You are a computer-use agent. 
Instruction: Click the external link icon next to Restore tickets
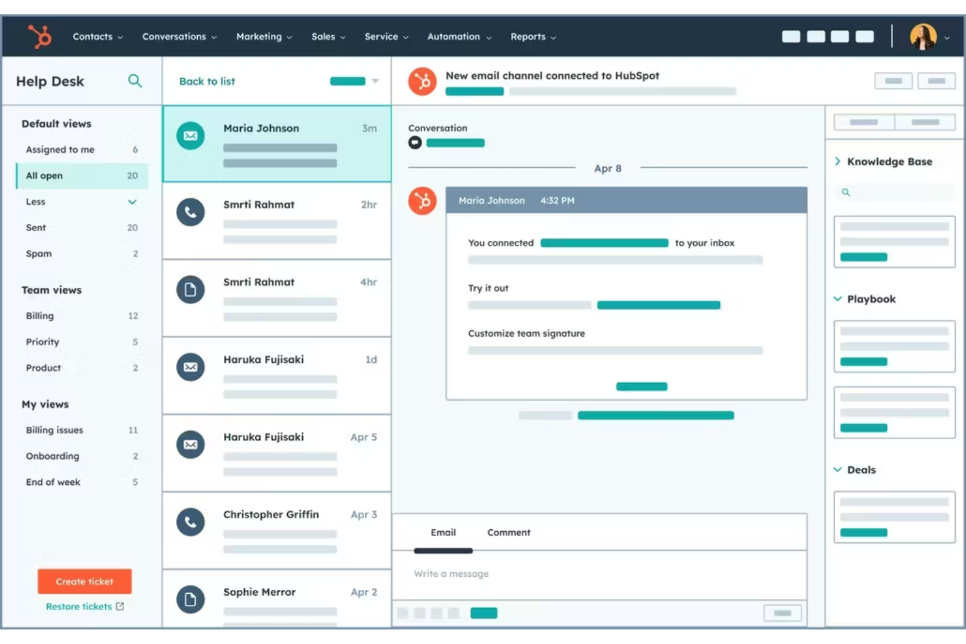(x=119, y=606)
